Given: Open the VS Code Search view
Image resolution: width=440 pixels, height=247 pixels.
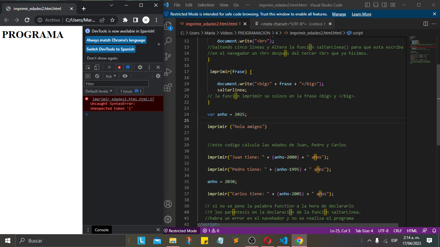Looking at the screenshot, I should (x=168, y=41).
